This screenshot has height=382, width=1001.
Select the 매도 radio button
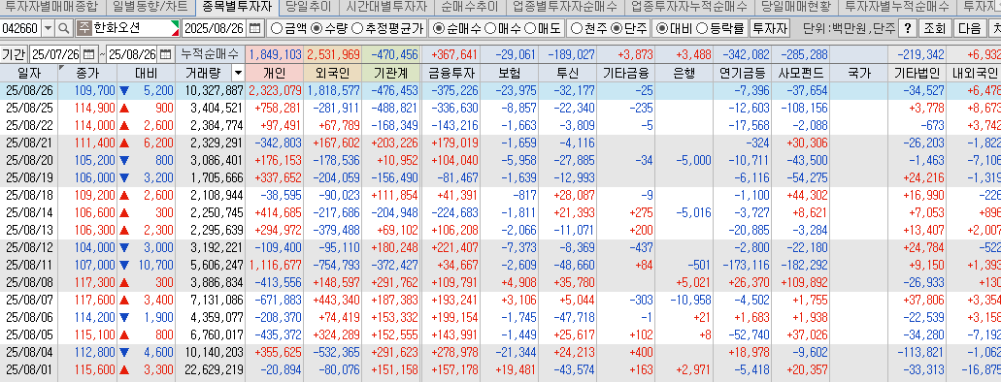point(529,29)
